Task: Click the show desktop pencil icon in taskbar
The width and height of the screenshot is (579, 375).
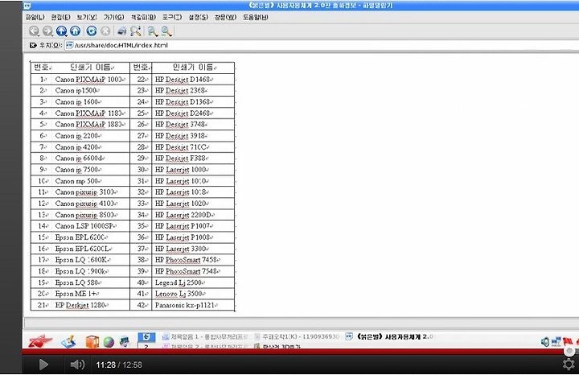Action: point(68,341)
